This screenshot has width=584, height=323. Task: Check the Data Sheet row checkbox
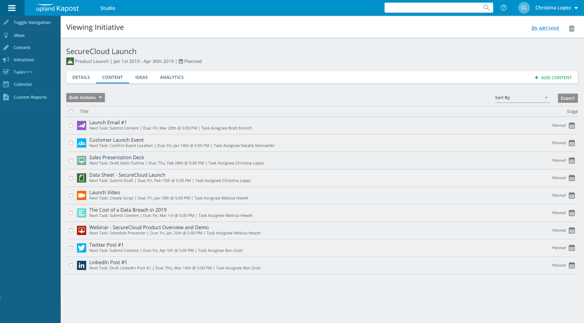(71, 178)
